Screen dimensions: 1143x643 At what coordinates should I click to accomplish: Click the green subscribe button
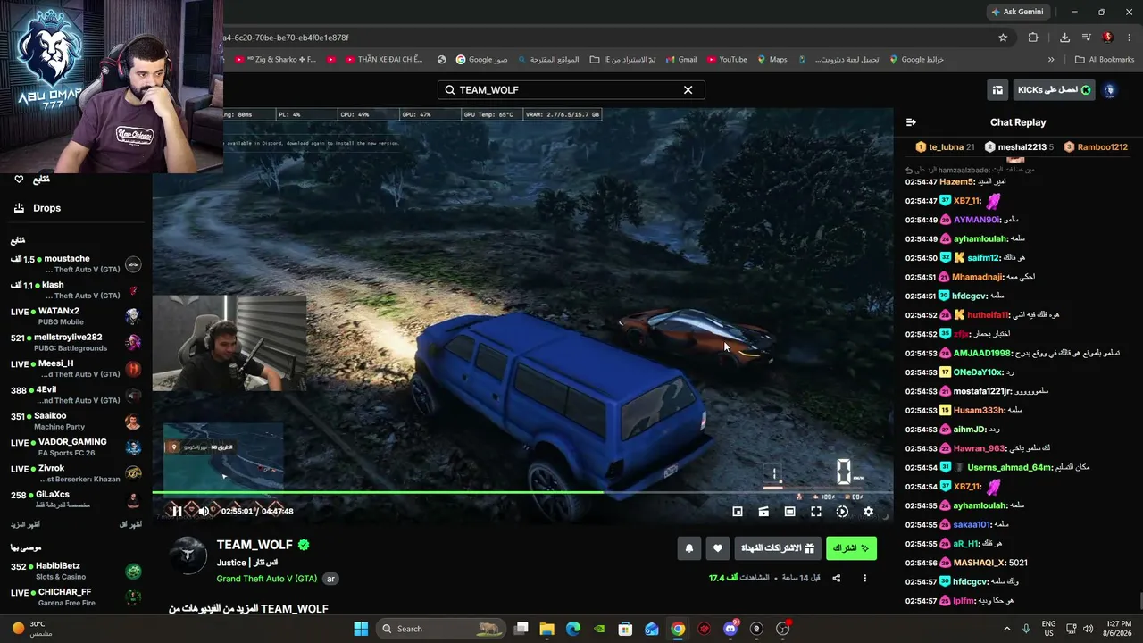point(851,547)
